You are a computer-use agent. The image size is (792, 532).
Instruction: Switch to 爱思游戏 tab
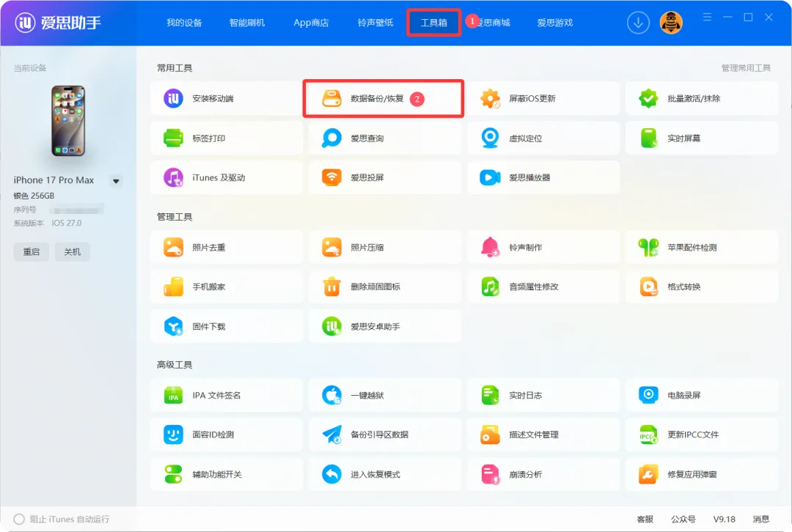[555, 23]
